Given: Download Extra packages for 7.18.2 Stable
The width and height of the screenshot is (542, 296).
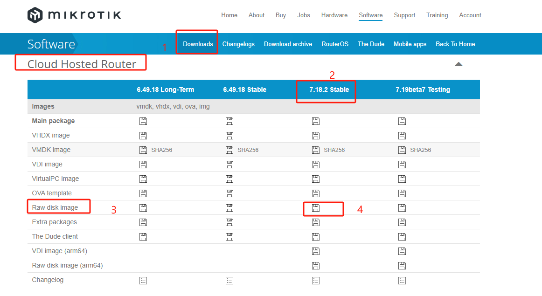Looking at the screenshot, I should click(316, 222).
